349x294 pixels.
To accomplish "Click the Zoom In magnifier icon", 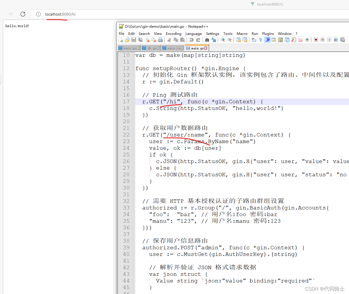I will click(222, 40).
